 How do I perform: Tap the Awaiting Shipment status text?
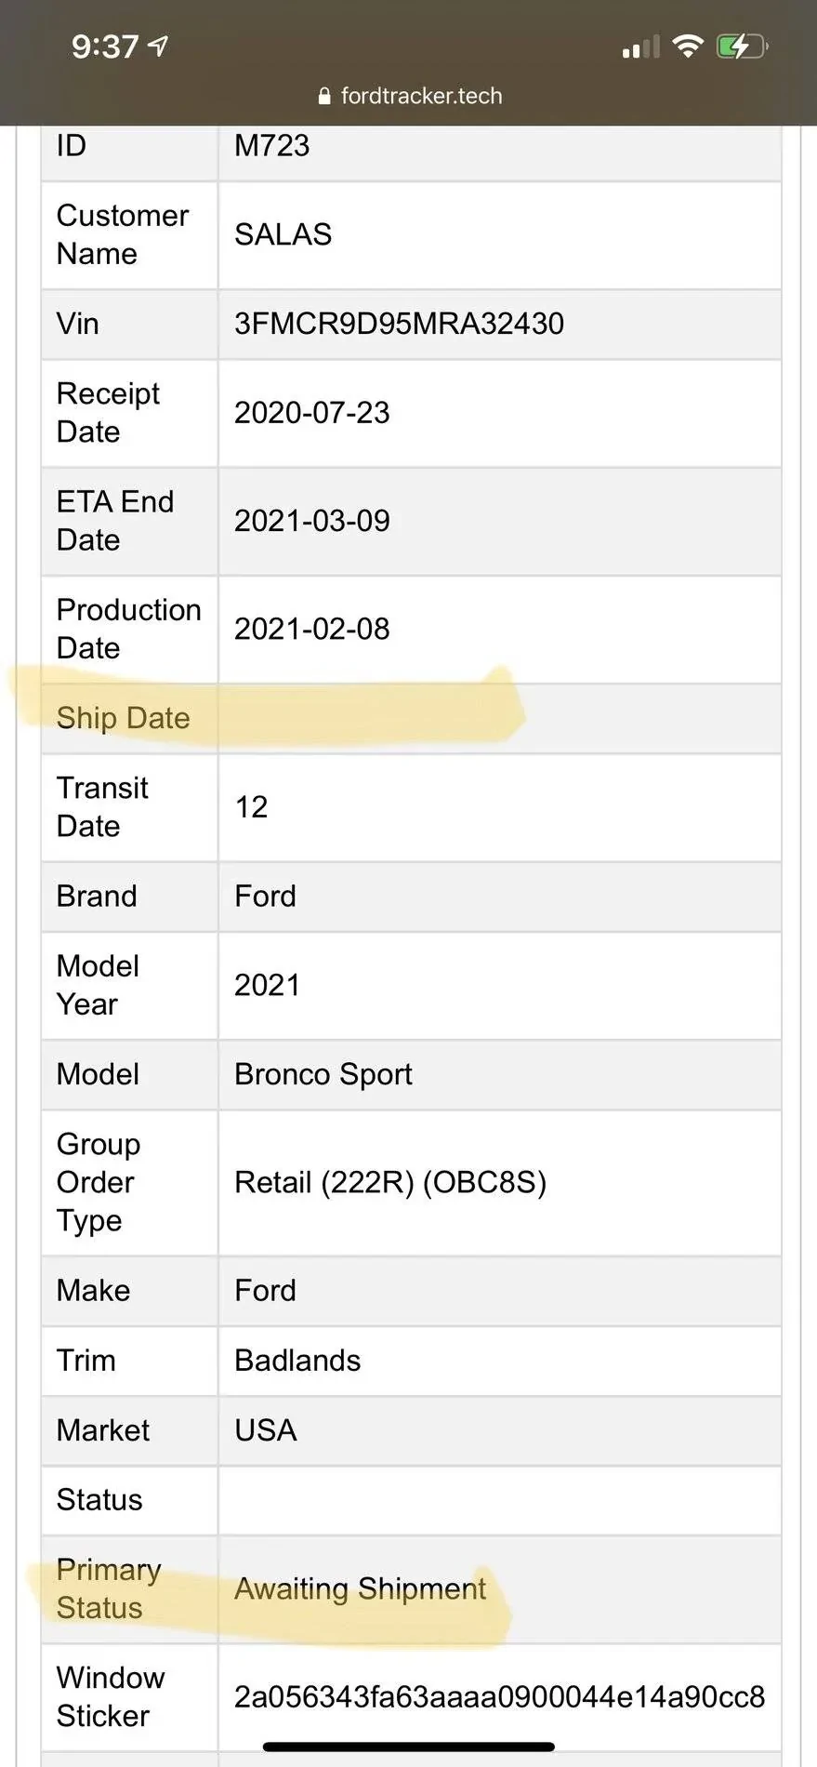pos(361,1589)
